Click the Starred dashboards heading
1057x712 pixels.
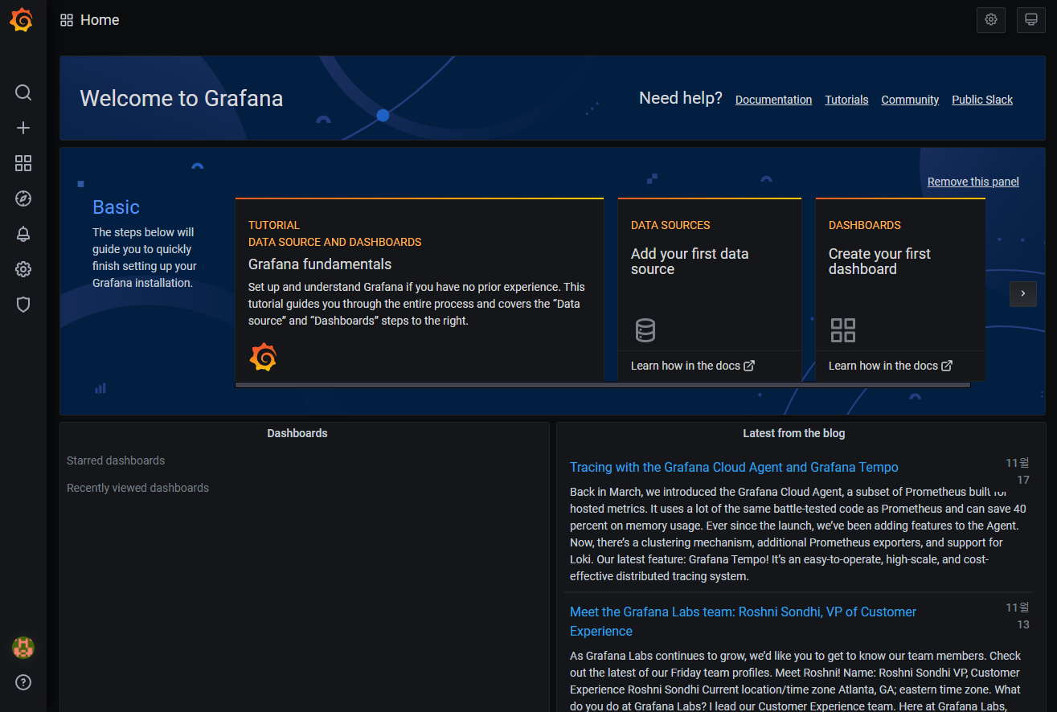pos(116,460)
